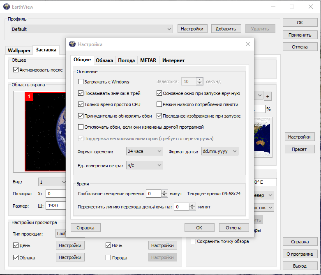Switch to Облака tab

tap(104, 60)
